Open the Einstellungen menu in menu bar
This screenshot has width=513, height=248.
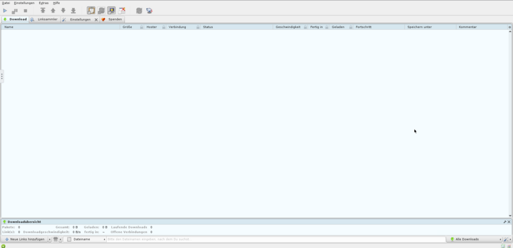(24, 3)
